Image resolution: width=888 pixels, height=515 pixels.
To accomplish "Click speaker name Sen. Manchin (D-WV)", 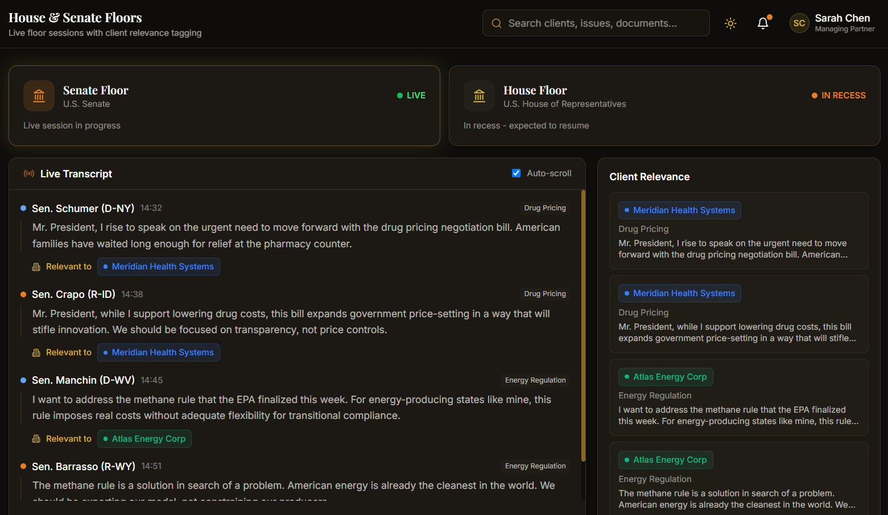I will tap(83, 380).
